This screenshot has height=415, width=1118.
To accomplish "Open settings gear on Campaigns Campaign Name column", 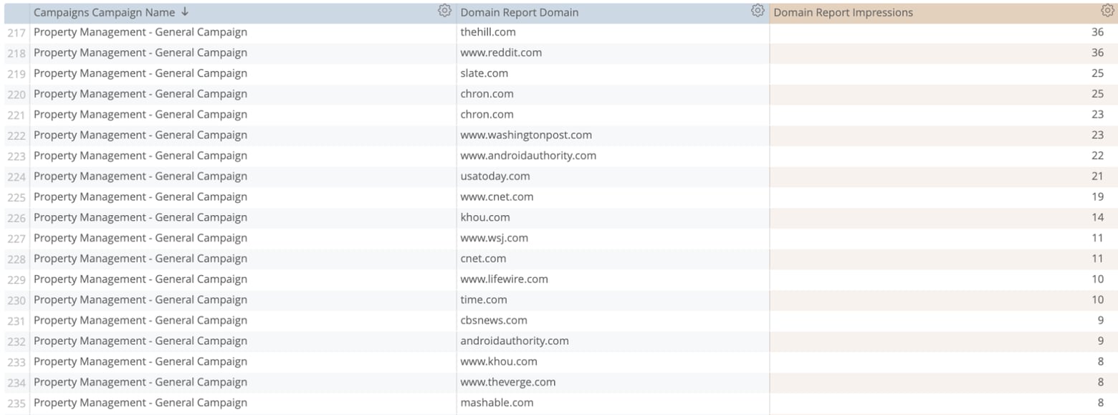I will click(445, 11).
